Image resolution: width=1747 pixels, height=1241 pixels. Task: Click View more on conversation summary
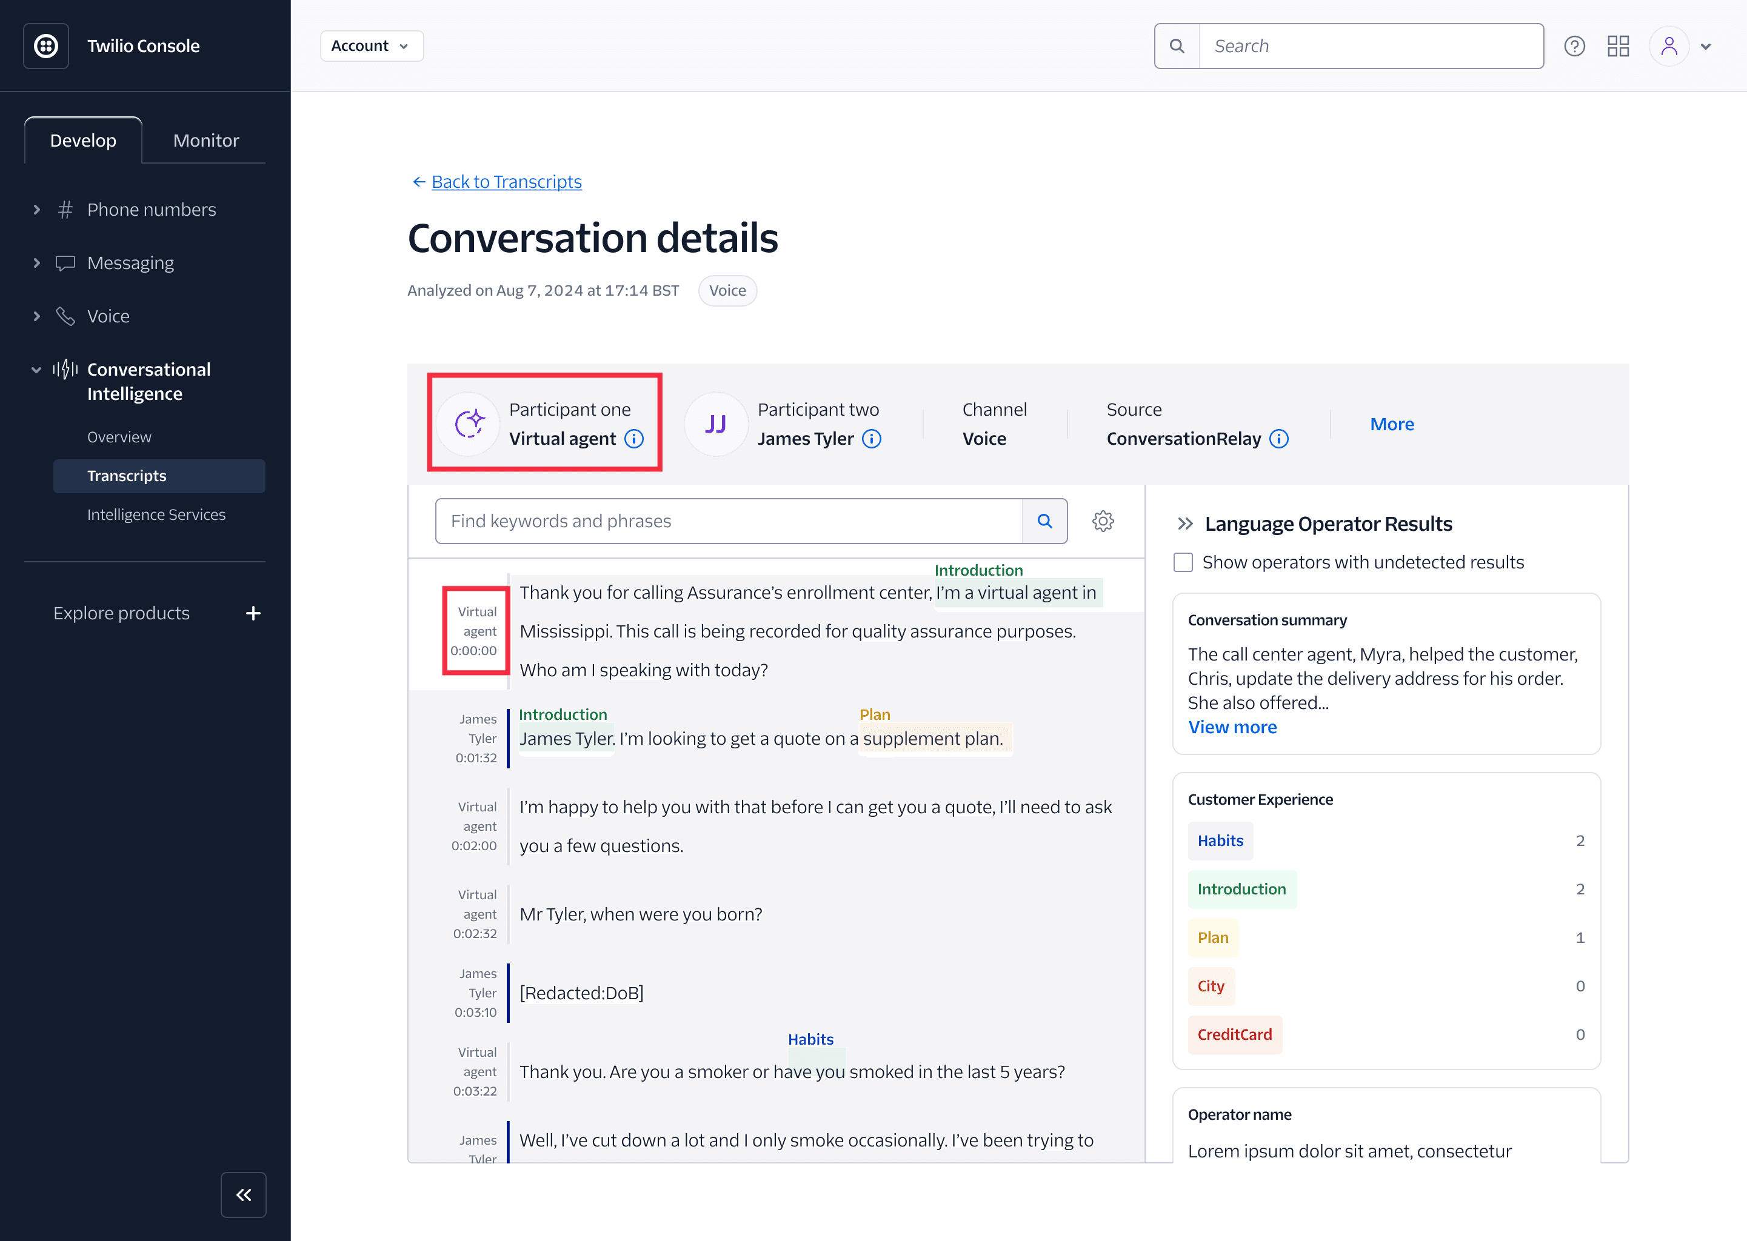[1232, 727]
